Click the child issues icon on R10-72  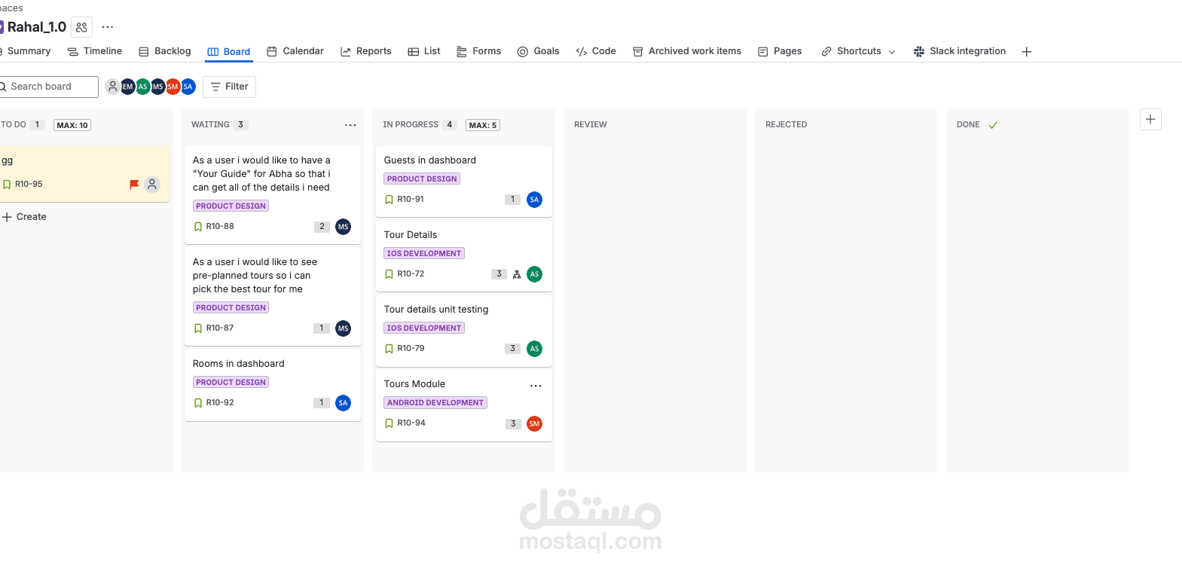(517, 274)
